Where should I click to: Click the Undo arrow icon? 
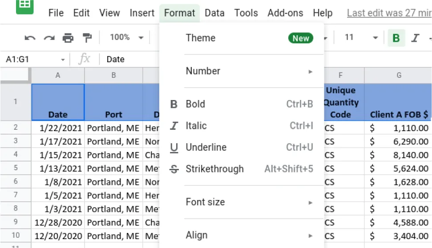pos(30,38)
